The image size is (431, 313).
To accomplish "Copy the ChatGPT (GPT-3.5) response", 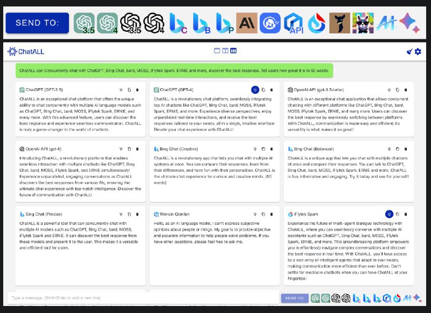I will point(129,90).
